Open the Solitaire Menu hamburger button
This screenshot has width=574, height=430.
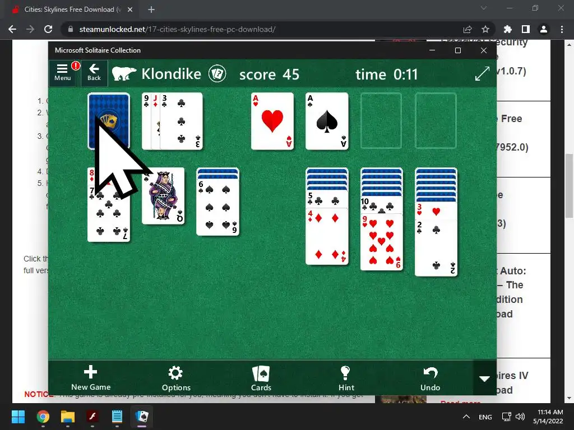63,72
